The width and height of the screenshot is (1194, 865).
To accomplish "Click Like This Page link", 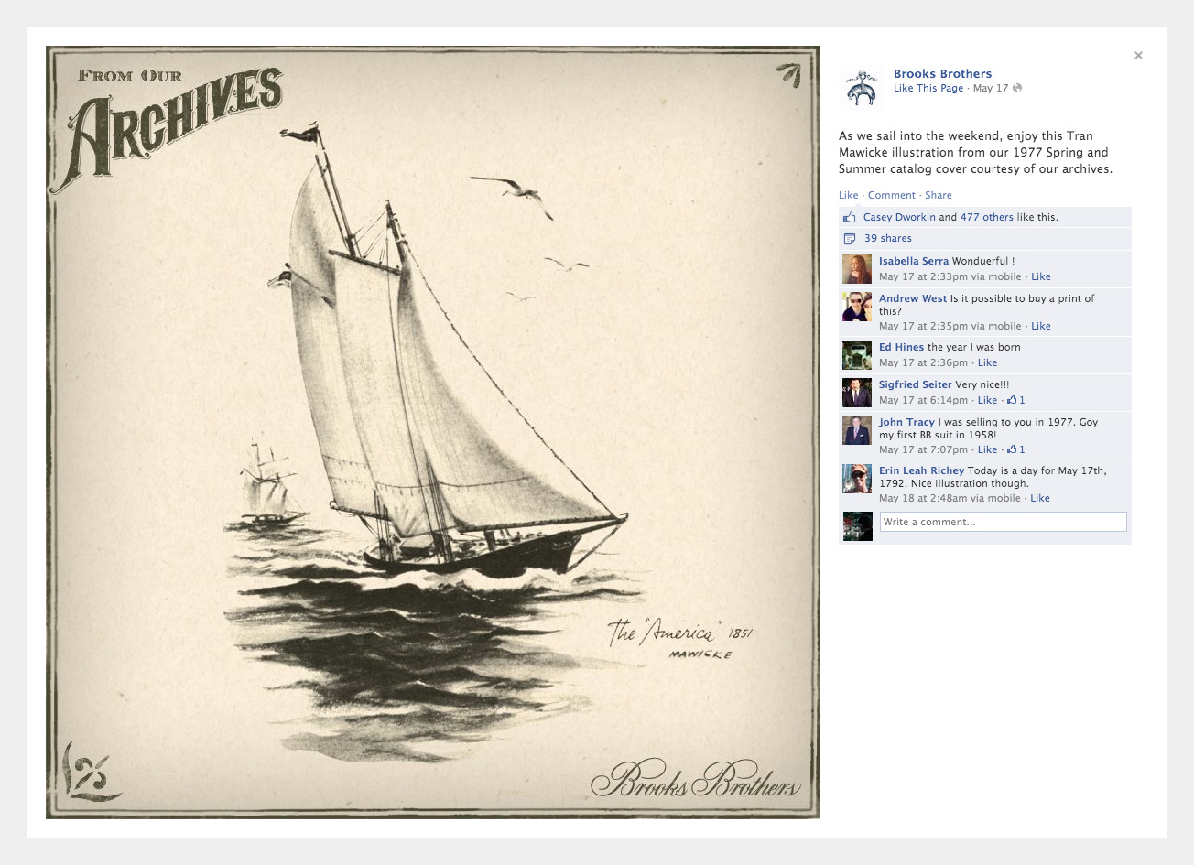I will [x=928, y=89].
